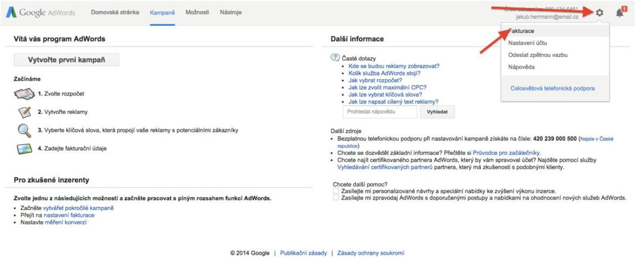Click phone number 420 239 000 500
The width and height of the screenshot is (636, 267).
554,139
